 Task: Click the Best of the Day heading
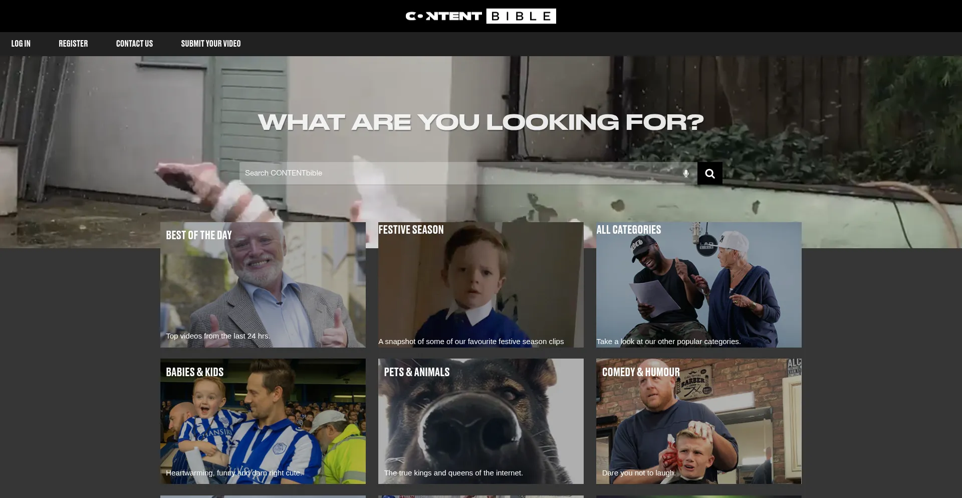coord(199,235)
